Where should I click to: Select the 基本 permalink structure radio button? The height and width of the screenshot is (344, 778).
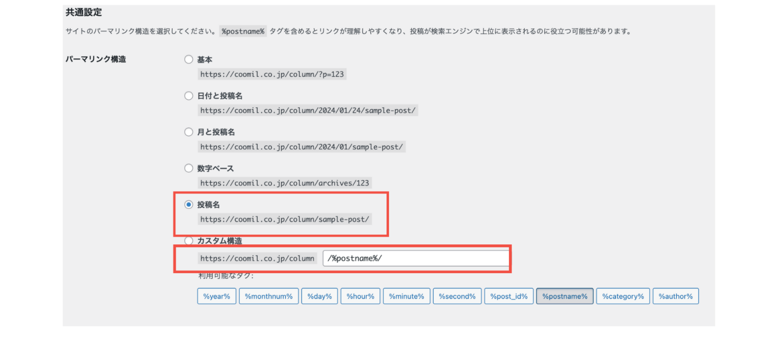(188, 59)
